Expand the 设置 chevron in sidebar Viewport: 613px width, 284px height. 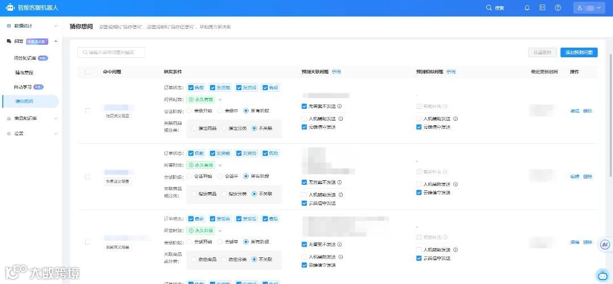[56, 134]
